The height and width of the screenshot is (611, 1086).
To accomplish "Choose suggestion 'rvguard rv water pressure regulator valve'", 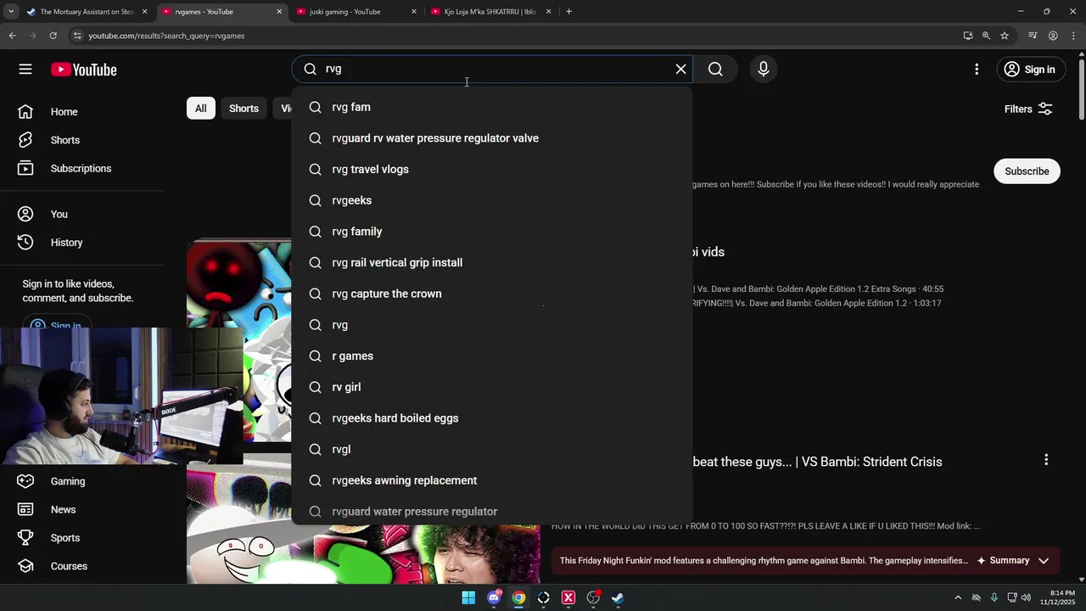I will coord(492,138).
